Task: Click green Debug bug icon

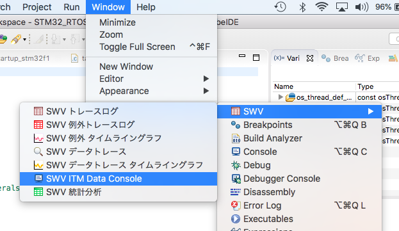Action: pyautogui.click(x=236, y=165)
